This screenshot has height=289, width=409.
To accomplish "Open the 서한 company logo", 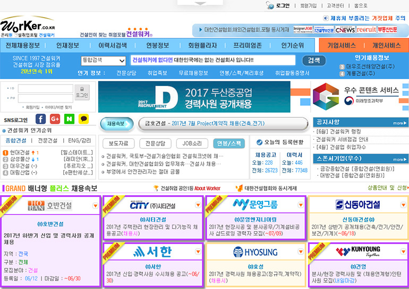I will pos(152,251).
